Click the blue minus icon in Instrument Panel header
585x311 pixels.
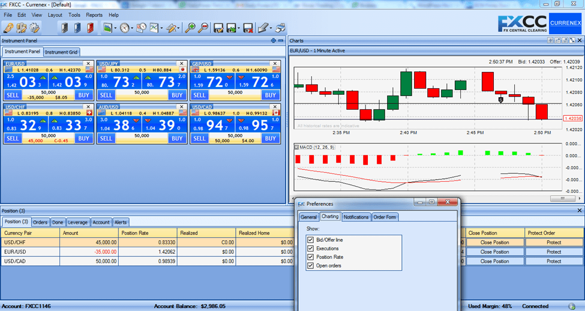click(x=281, y=41)
